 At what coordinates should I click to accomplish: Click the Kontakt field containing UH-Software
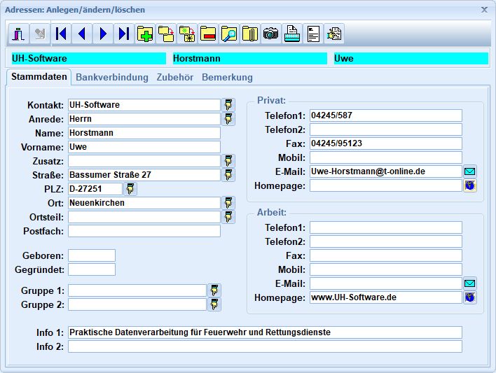[x=144, y=105]
